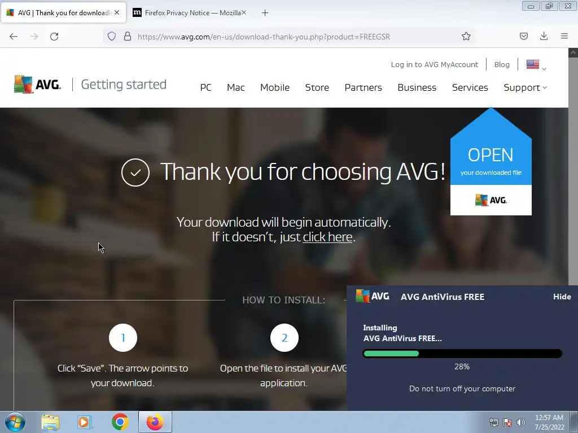Click the AVG installation progress bar
This screenshot has width=578, height=433.
(x=462, y=354)
